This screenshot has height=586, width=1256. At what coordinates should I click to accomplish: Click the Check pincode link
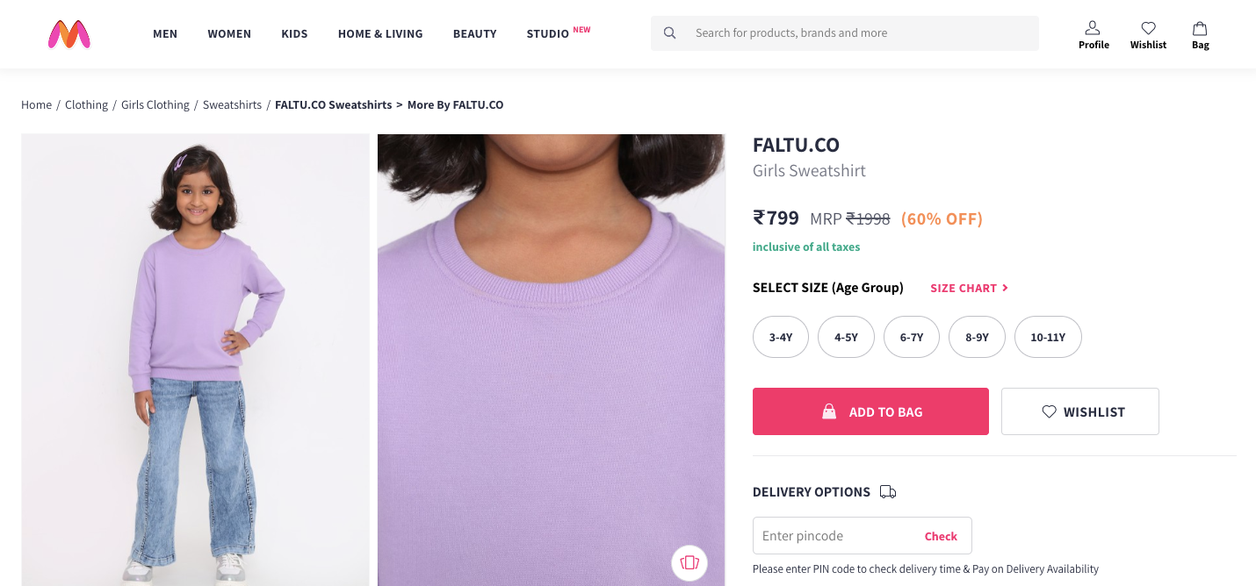tap(941, 536)
